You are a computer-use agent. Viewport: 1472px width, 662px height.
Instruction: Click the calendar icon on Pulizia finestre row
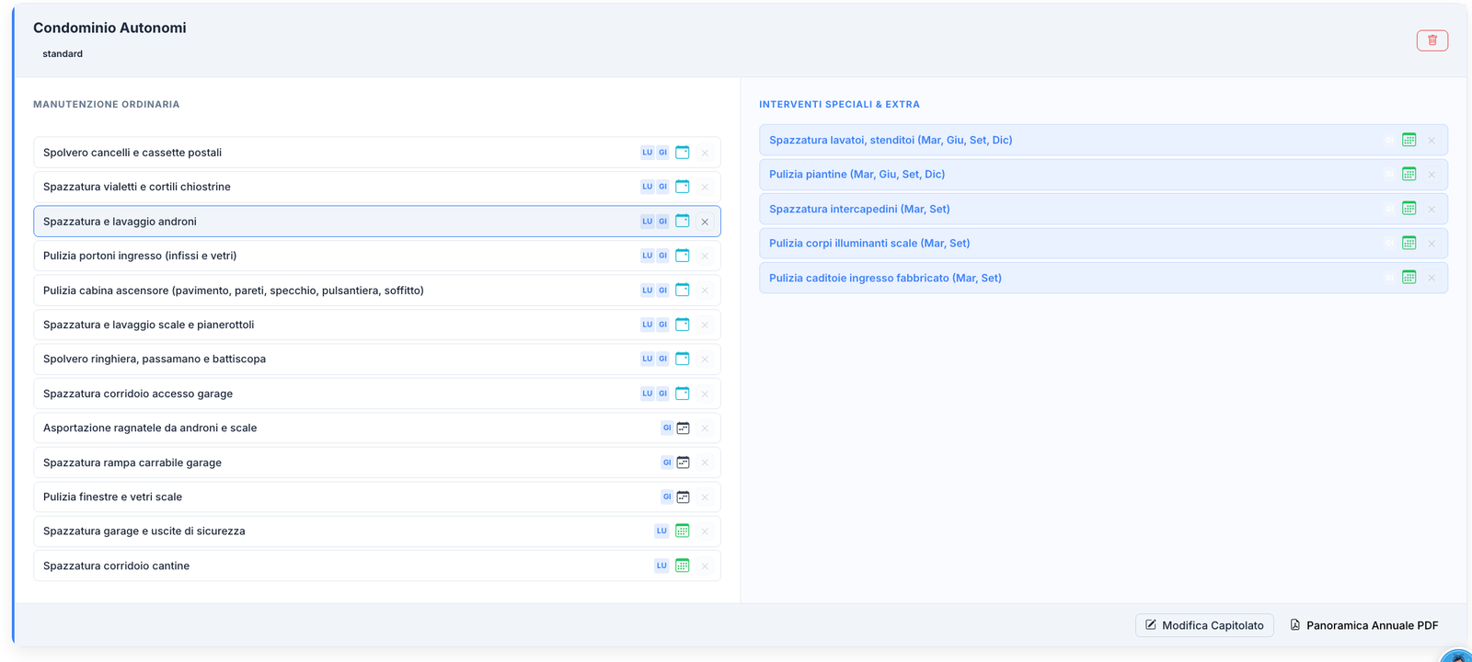[x=683, y=497]
